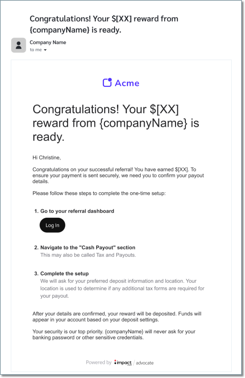Click the impact.com logo in the footer
The image size is (245, 378).
(123, 362)
